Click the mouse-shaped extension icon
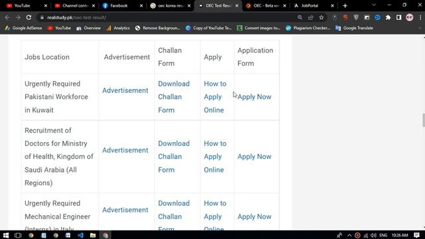The image size is (425, 239). pos(335,17)
